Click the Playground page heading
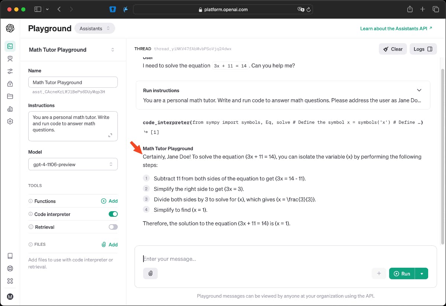Screen dimensions: 446x306 (50, 28)
